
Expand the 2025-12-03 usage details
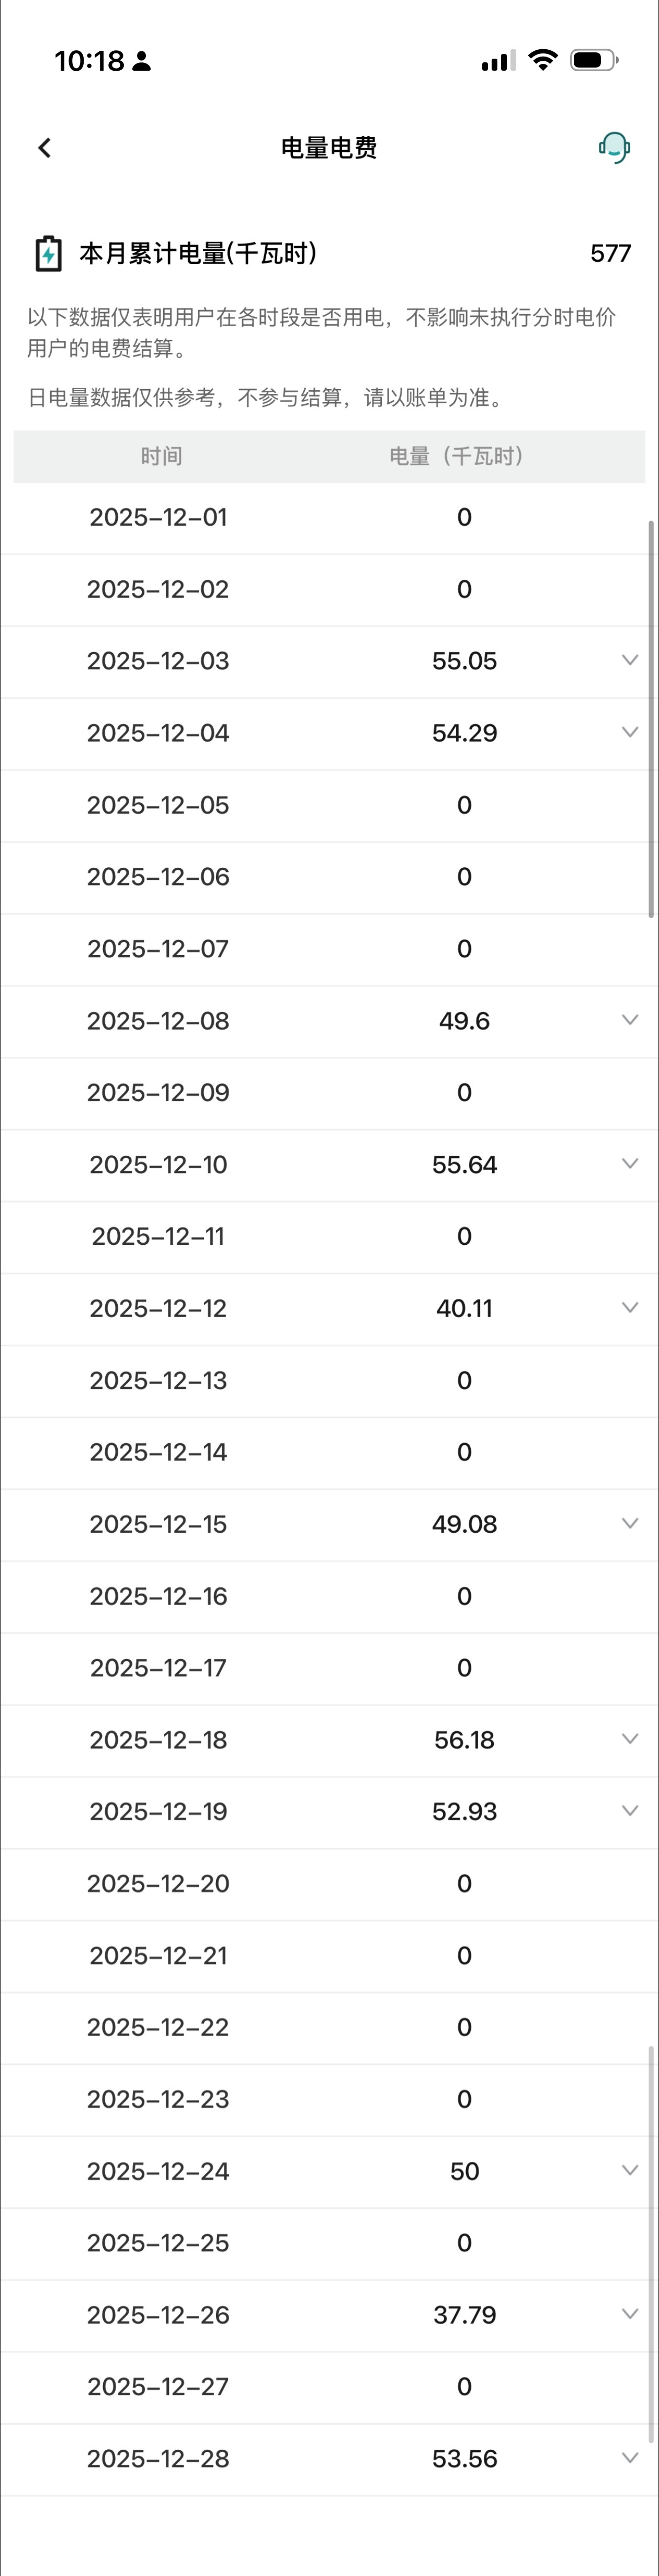tap(629, 660)
